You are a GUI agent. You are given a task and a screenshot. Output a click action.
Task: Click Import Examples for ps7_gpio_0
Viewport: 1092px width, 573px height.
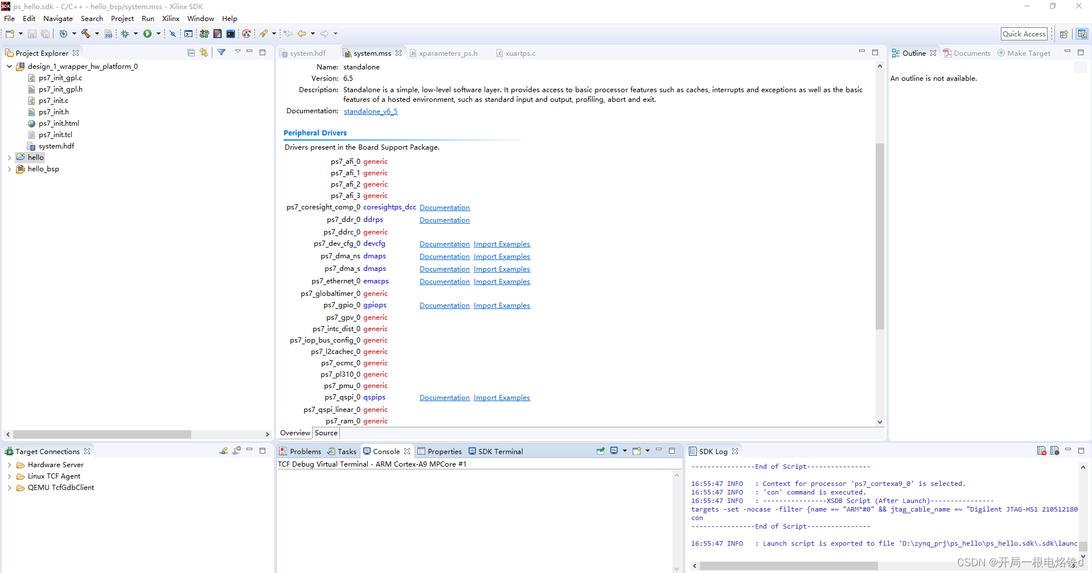[502, 306]
